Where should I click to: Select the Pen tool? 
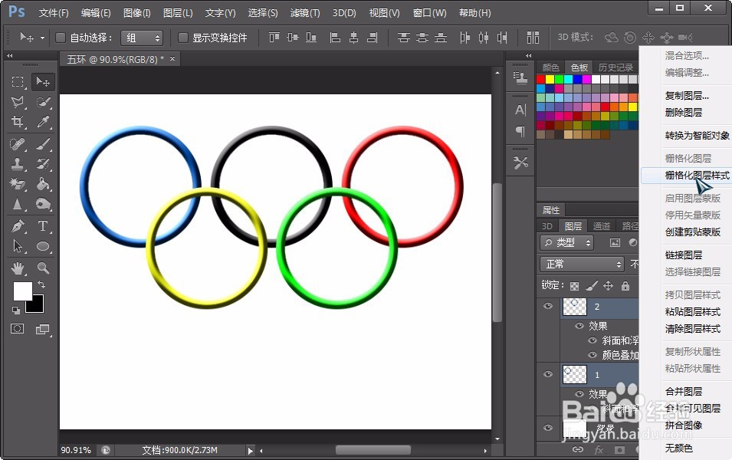(x=18, y=226)
